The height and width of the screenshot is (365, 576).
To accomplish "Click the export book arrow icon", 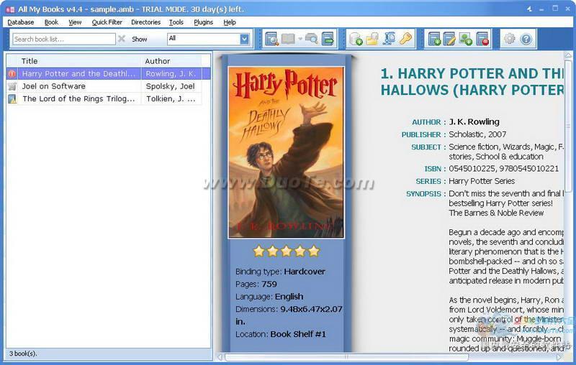I will (328, 39).
